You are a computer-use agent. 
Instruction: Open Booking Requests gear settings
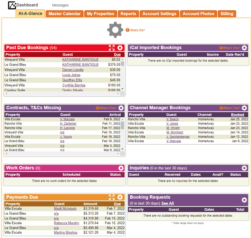(x=244, y=200)
